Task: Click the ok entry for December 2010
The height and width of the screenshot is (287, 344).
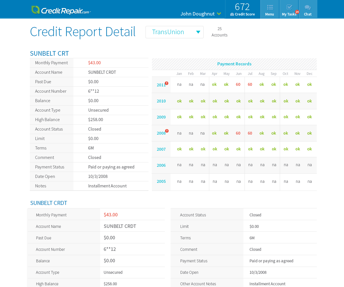Action: (310, 101)
